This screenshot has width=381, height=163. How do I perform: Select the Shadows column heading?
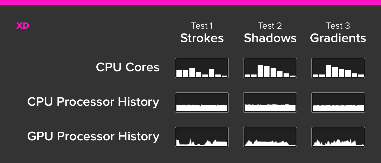[270, 38]
